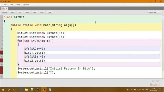Screen dimensions: 164x92
Task: Click the Paste button
Action: pyautogui.click(x=35, y=12)
